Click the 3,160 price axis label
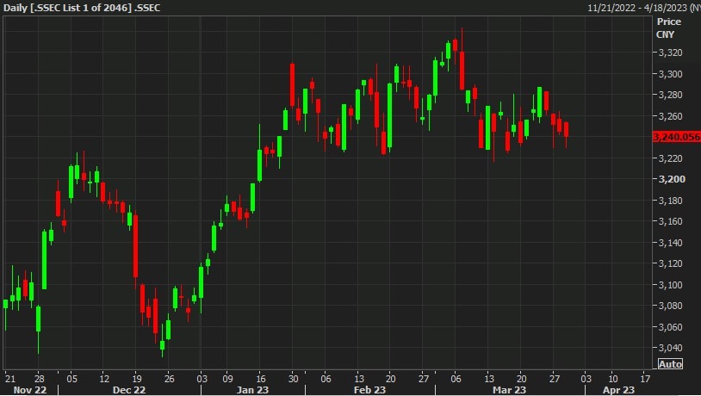The width and height of the screenshot is (701, 396). (670, 222)
